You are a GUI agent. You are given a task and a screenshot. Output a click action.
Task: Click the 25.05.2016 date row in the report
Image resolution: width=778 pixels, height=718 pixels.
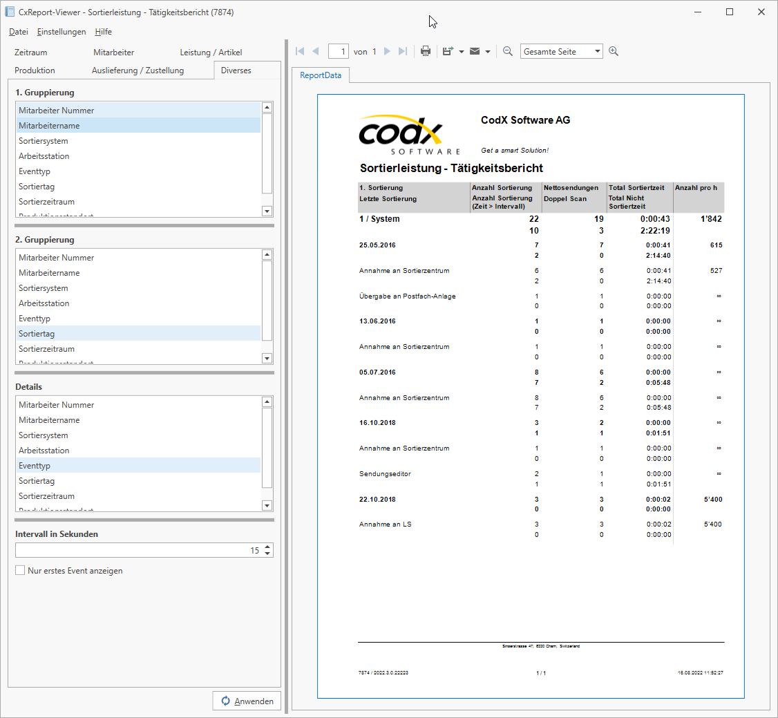pos(540,250)
